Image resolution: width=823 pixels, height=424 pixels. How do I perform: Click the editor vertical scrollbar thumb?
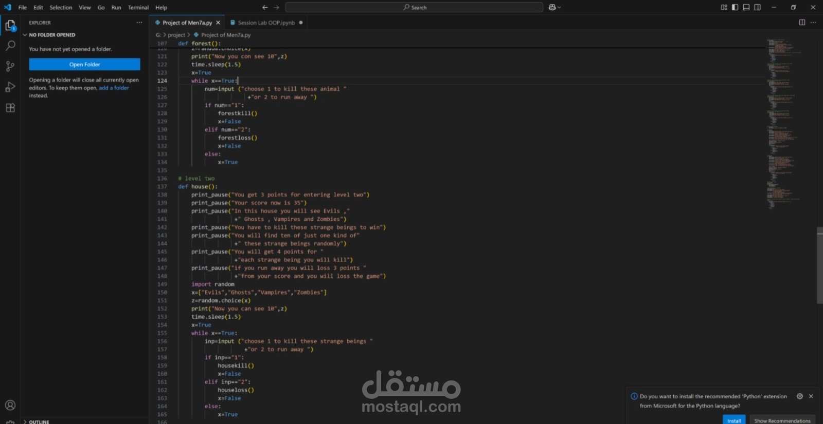(x=819, y=265)
